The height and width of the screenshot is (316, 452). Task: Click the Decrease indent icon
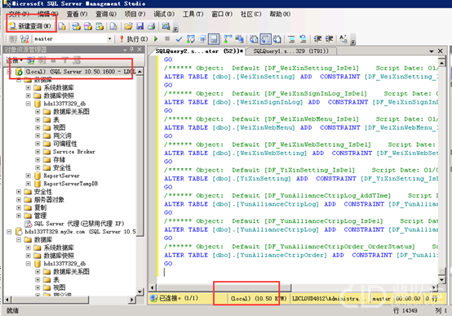[x=318, y=39]
